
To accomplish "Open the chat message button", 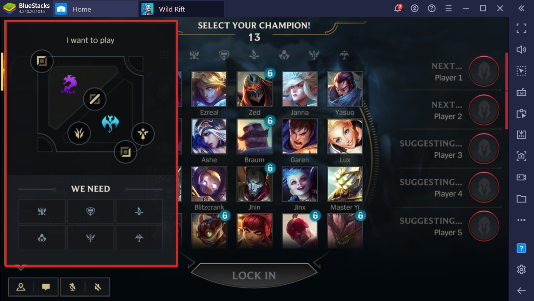I will pos(46,287).
